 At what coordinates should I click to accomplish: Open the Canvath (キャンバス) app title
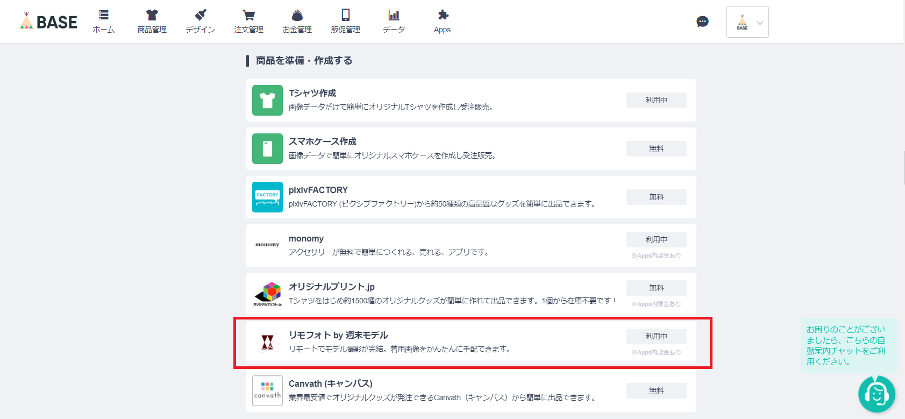(331, 384)
